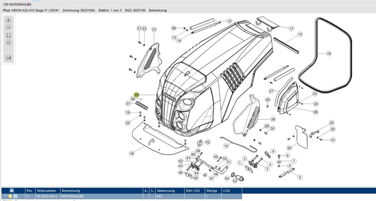Sort table by Teilenummer column header
The width and height of the screenshot is (376, 201).
[x=47, y=191]
